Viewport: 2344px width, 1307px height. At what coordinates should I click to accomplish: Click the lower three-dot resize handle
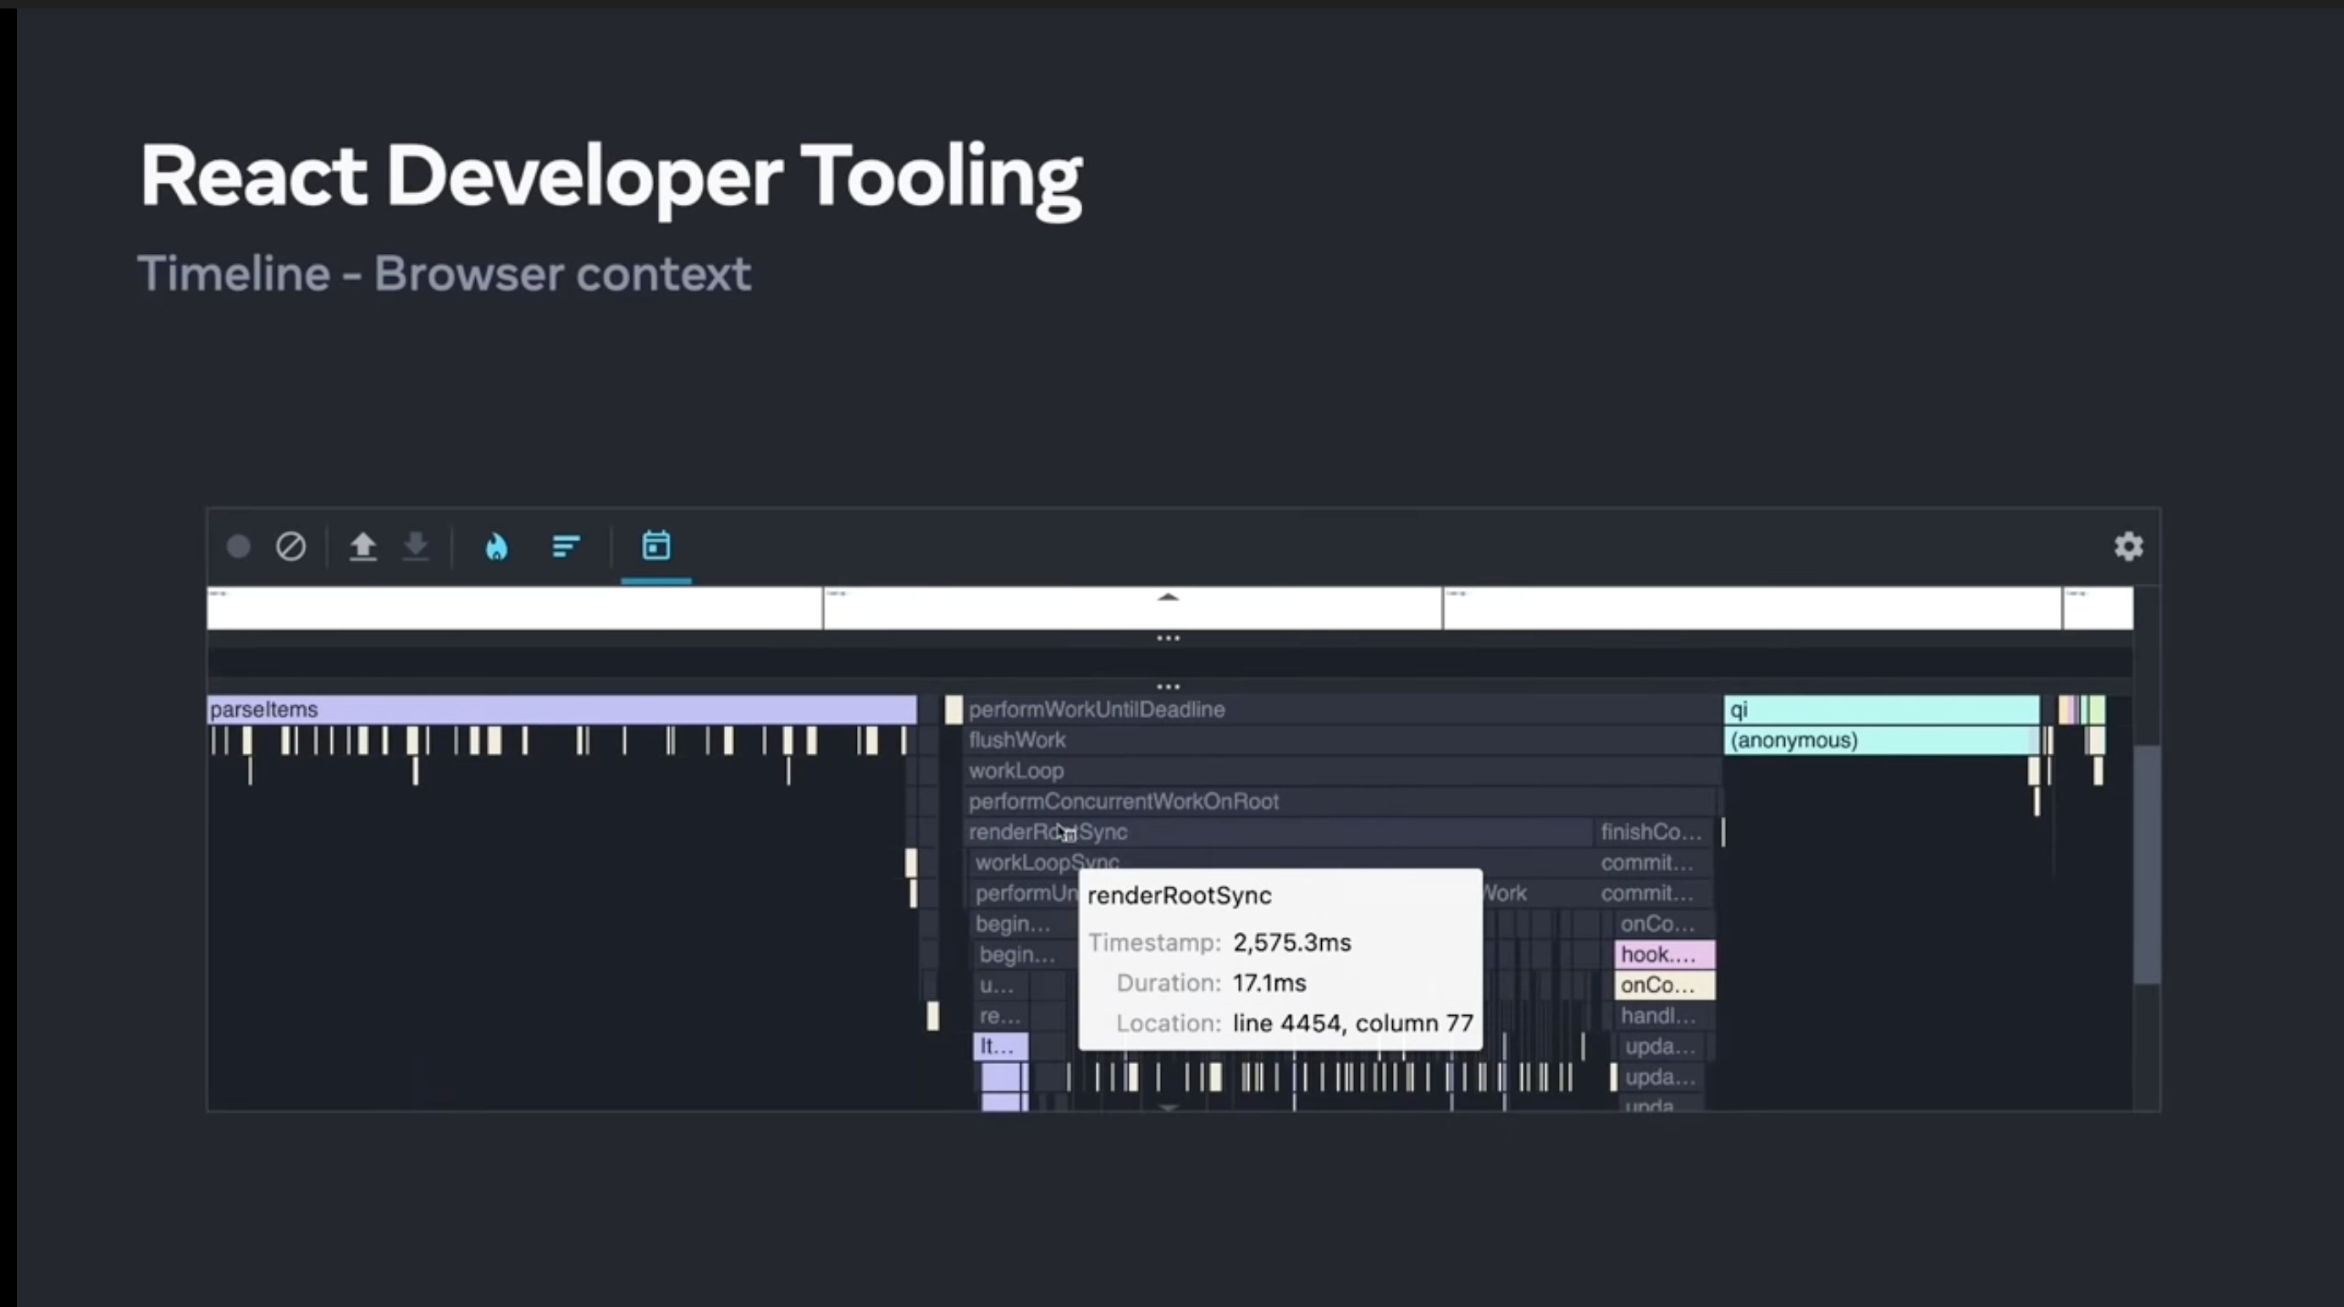tap(1168, 687)
